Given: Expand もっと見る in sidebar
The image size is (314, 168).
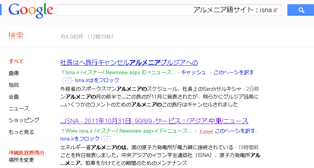Looking at the screenshot, I should pyautogui.click(x=22, y=132).
